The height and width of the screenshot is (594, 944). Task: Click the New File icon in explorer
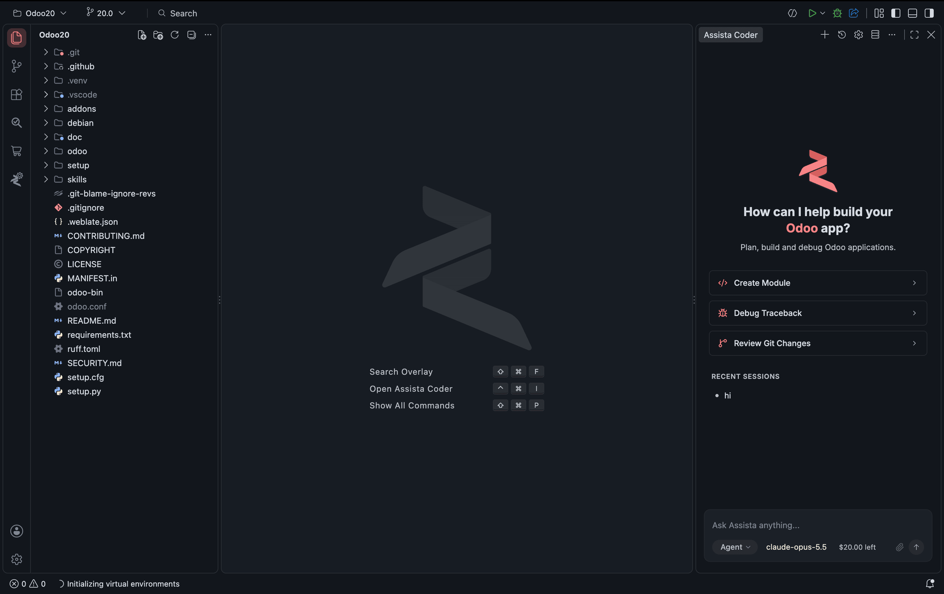[x=142, y=35]
